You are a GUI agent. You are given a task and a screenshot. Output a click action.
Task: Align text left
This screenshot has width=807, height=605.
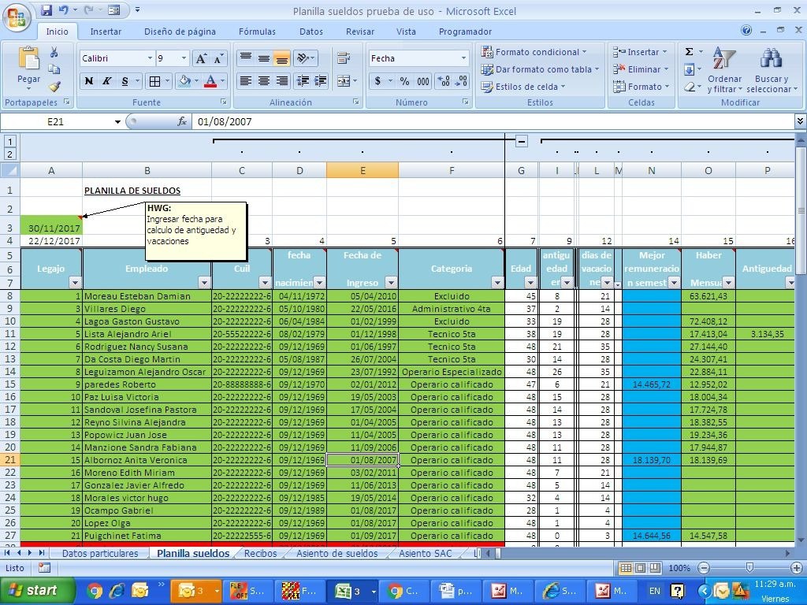246,81
